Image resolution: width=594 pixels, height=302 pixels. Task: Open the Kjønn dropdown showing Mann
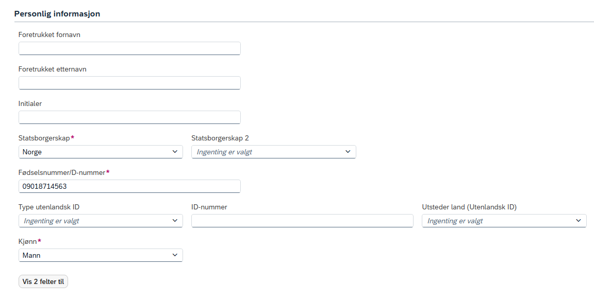pyautogui.click(x=101, y=255)
